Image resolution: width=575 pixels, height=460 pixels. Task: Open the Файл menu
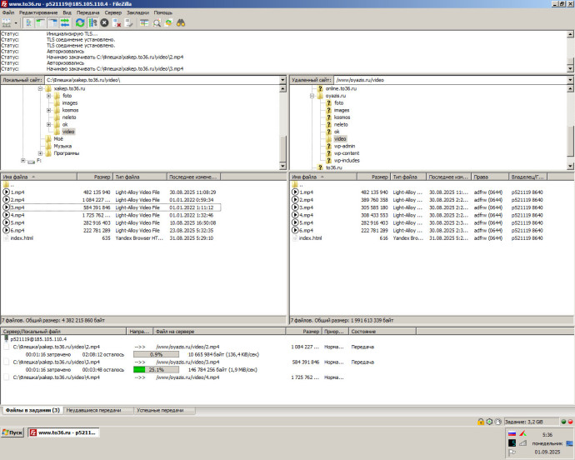click(8, 12)
